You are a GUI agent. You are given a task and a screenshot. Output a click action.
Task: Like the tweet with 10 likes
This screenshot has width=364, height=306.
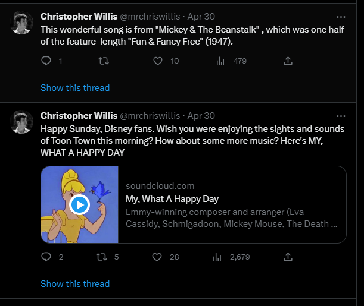pyautogui.click(x=158, y=61)
